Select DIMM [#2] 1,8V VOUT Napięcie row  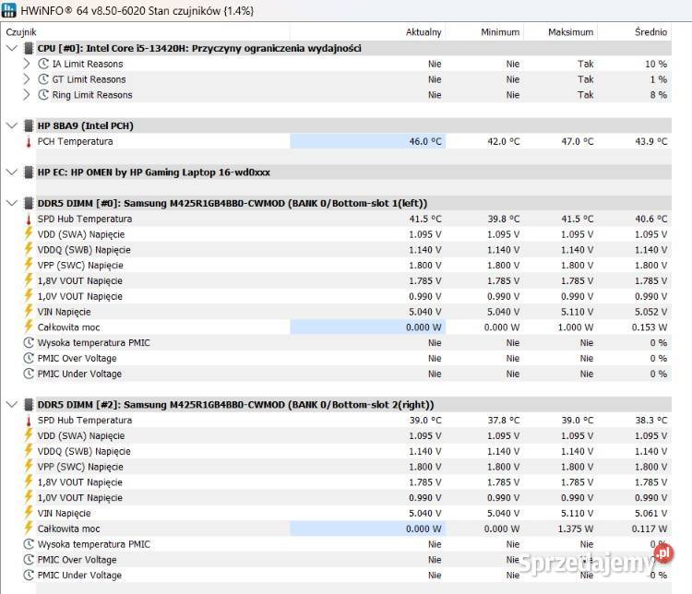353,481
